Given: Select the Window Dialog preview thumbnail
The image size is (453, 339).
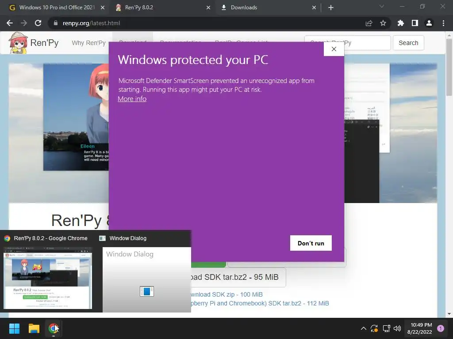Looking at the screenshot, I should coord(147,279).
